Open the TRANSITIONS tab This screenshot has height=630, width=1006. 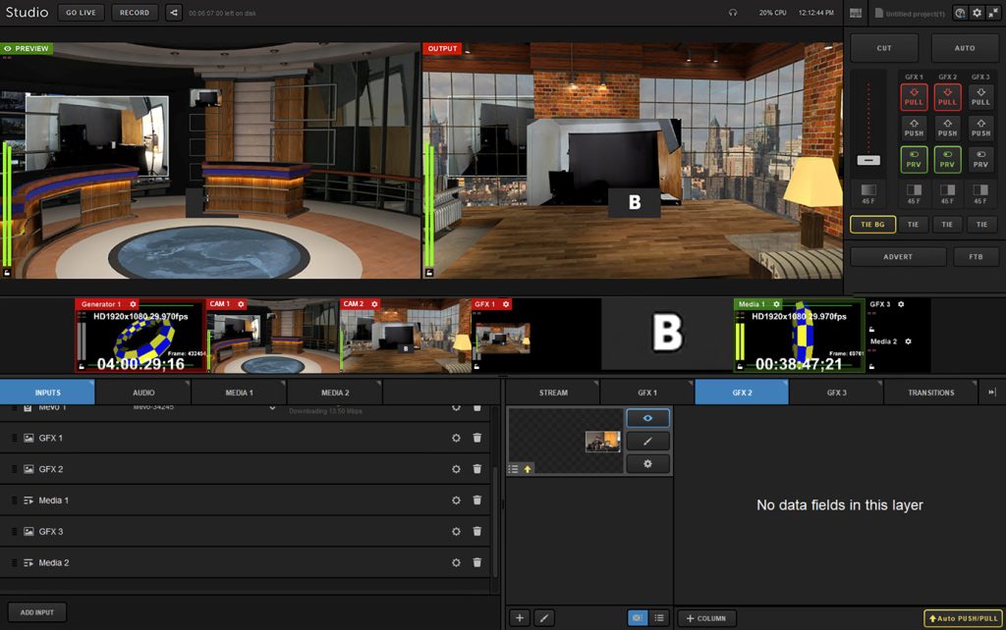pyautogui.click(x=930, y=393)
